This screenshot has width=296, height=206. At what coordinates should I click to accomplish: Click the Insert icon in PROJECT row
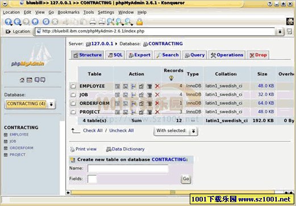coord(134,112)
